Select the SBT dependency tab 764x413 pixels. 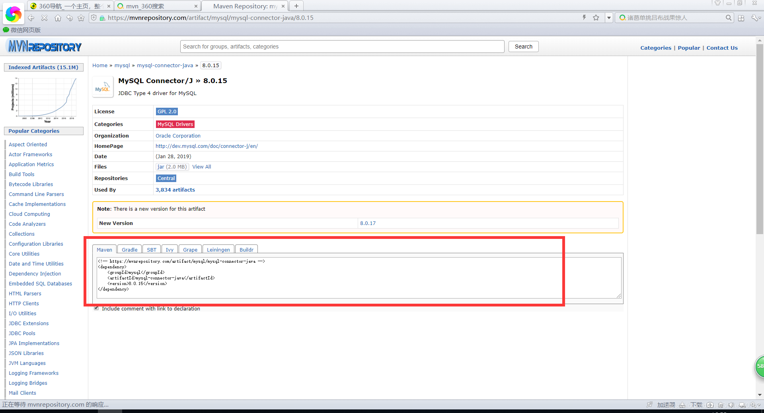click(152, 250)
